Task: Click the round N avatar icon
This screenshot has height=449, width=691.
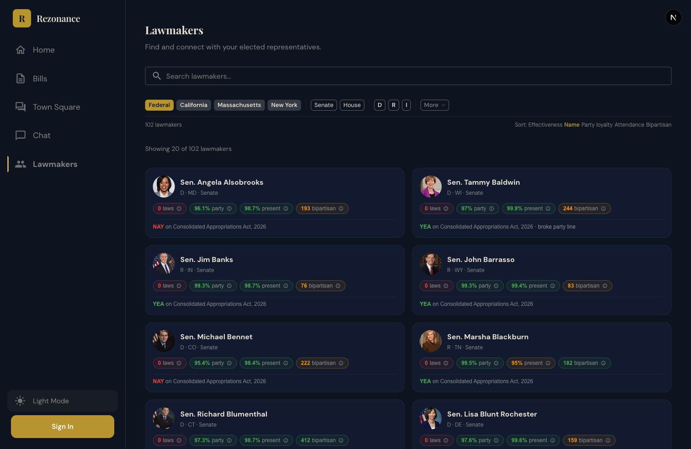Action: pyautogui.click(x=673, y=17)
